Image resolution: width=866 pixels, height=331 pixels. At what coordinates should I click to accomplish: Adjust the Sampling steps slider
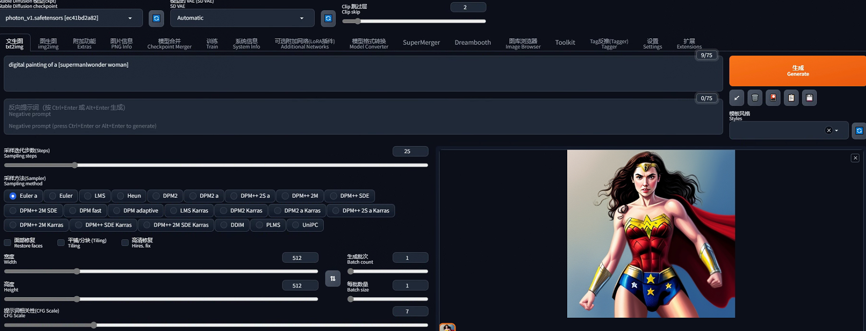click(216, 165)
